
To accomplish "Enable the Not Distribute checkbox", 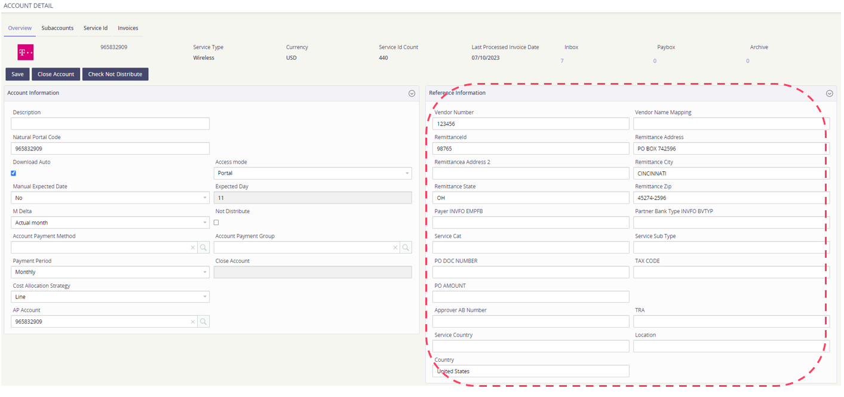I will click(x=216, y=223).
